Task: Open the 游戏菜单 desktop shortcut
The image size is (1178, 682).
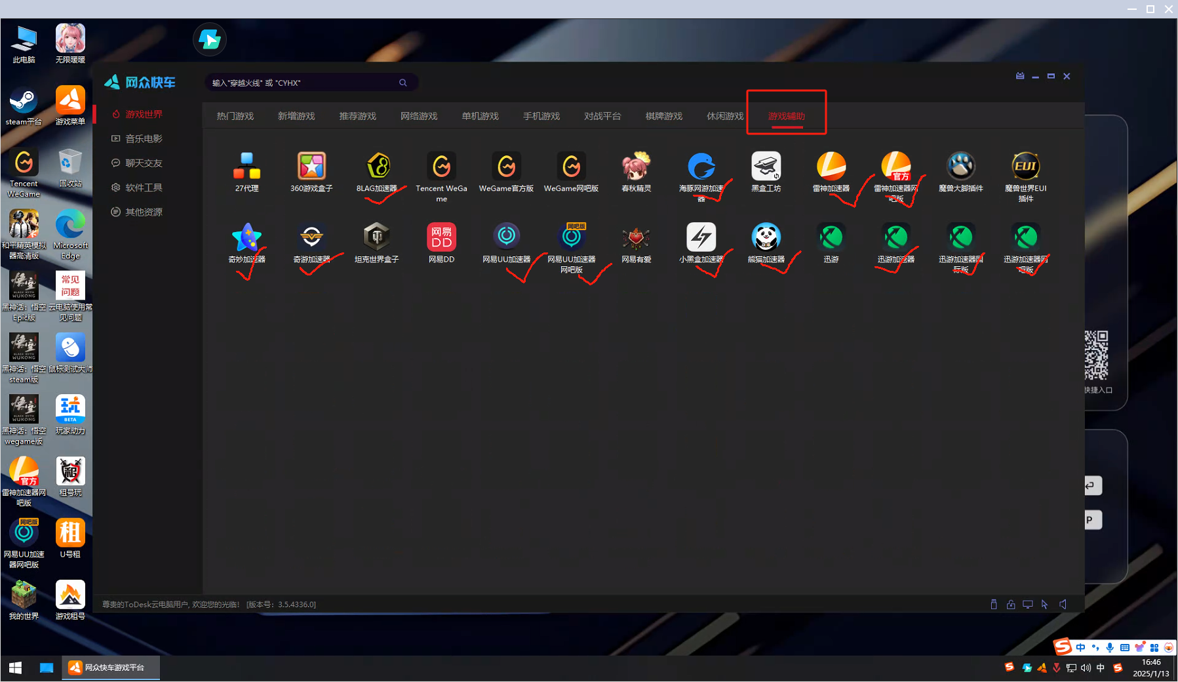Action: pyautogui.click(x=70, y=106)
